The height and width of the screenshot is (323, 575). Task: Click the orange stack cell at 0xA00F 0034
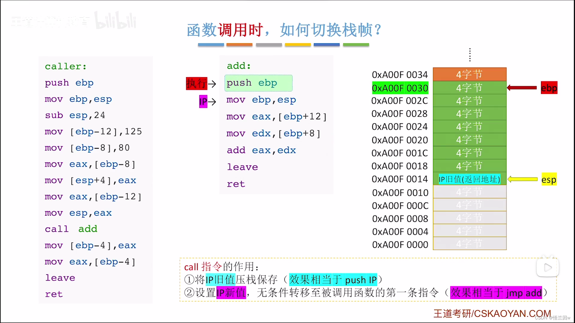[469, 74]
